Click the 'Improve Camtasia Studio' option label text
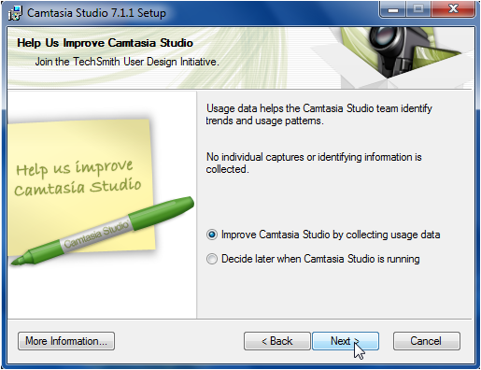 331,235
